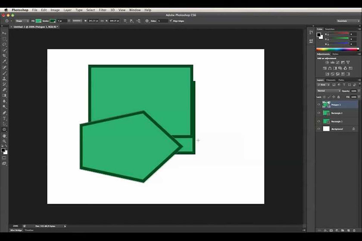Change screen mode in toolbox
Screen dimensions: 362x241
pos(4,164)
